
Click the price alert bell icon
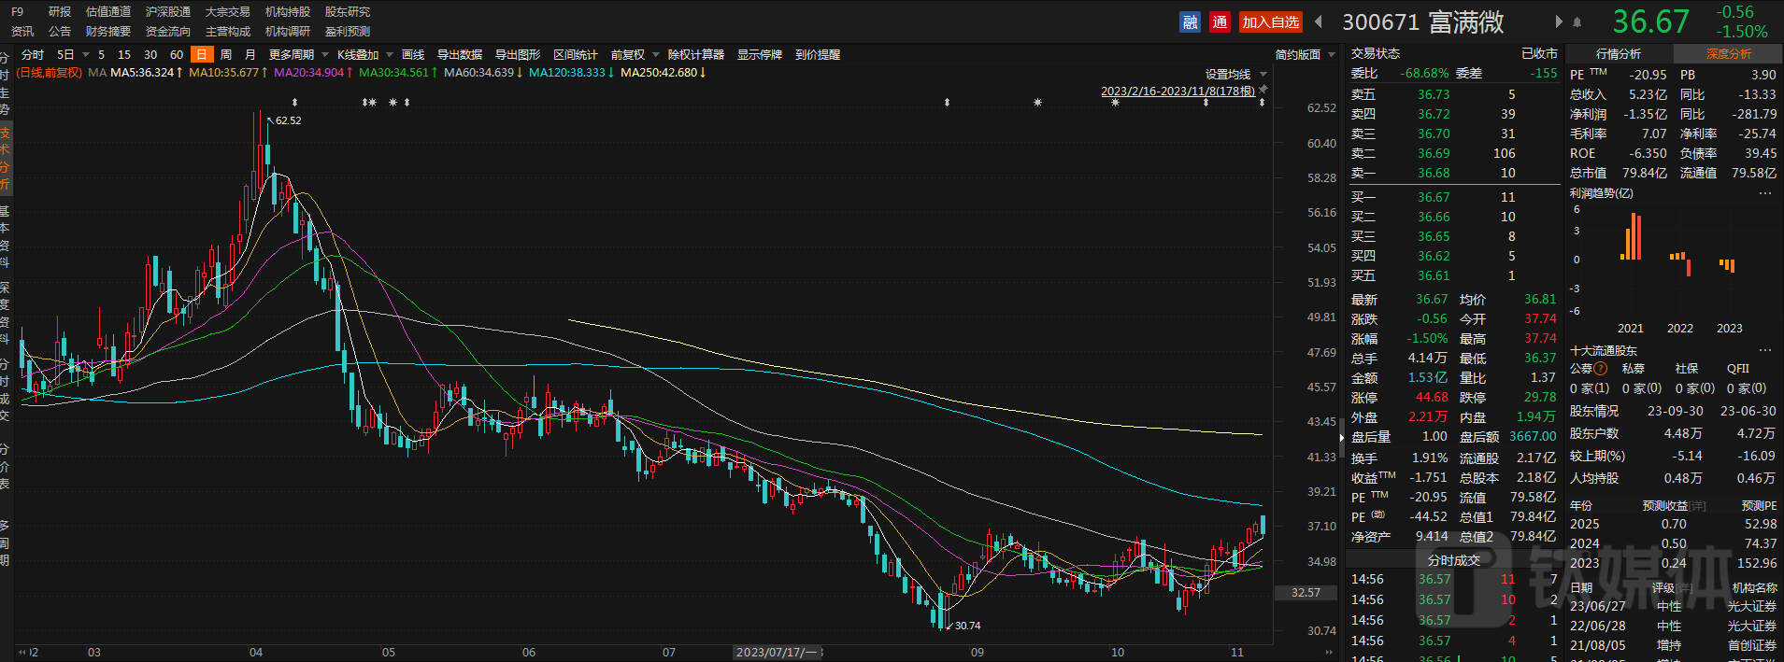pyautogui.click(x=1577, y=22)
